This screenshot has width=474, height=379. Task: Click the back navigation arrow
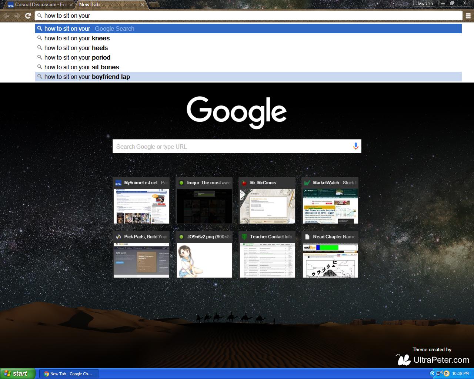tap(6, 16)
